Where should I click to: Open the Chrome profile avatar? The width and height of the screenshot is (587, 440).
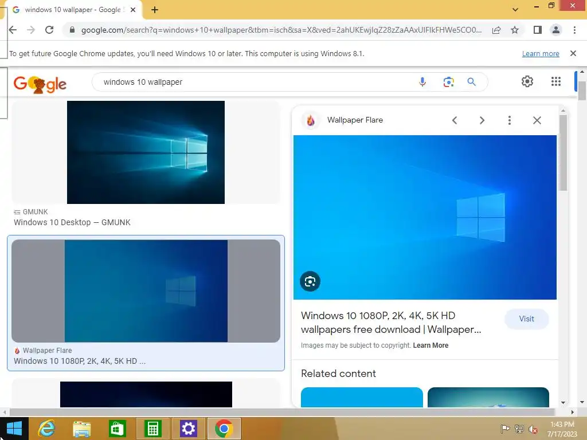556,30
